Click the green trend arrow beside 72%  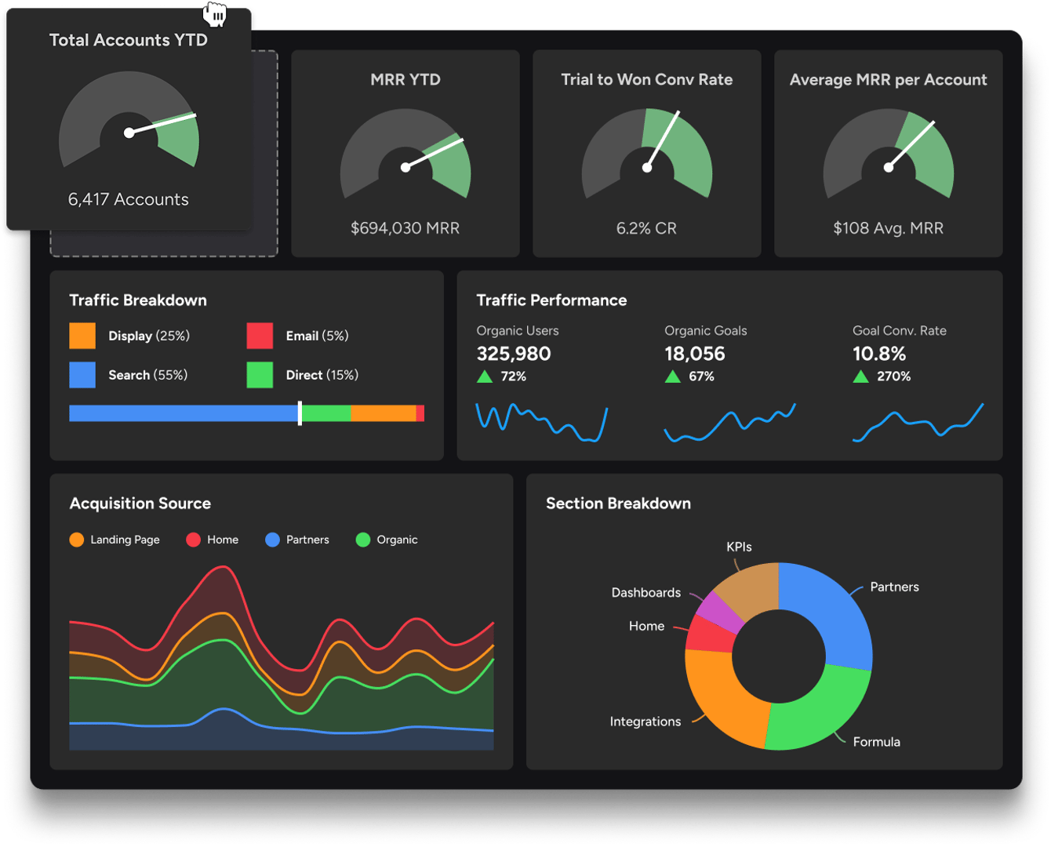(x=485, y=376)
